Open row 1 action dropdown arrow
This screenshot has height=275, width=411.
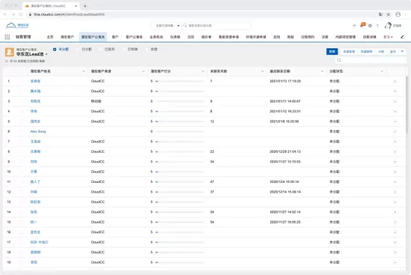[395, 81]
